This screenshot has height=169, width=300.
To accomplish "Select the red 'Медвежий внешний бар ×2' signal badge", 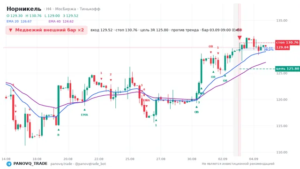I will [46, 30].
